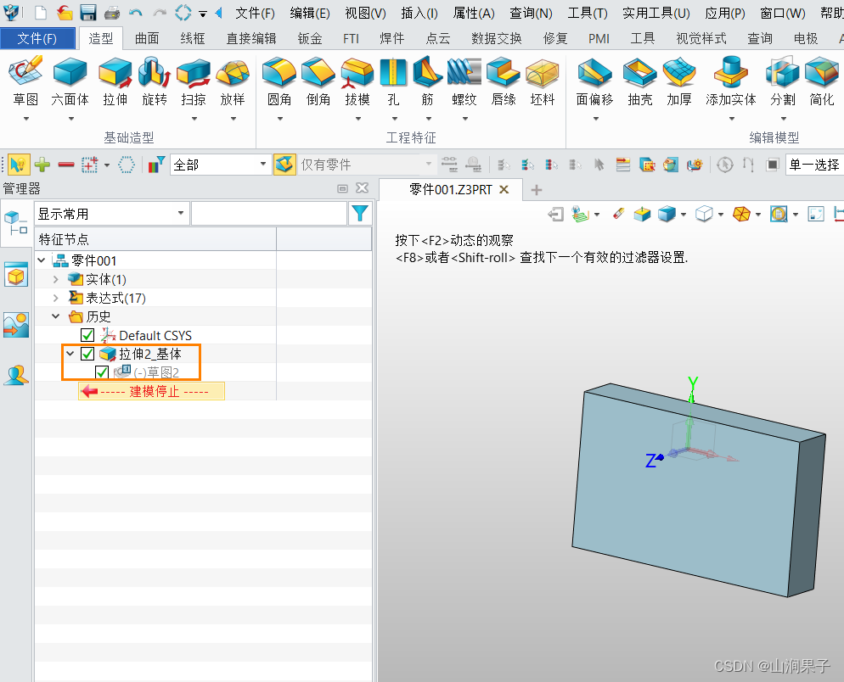This screenshot has height=682, width=844.
Task: Choose the 孔 hole tool
Action: pos(393,81)
